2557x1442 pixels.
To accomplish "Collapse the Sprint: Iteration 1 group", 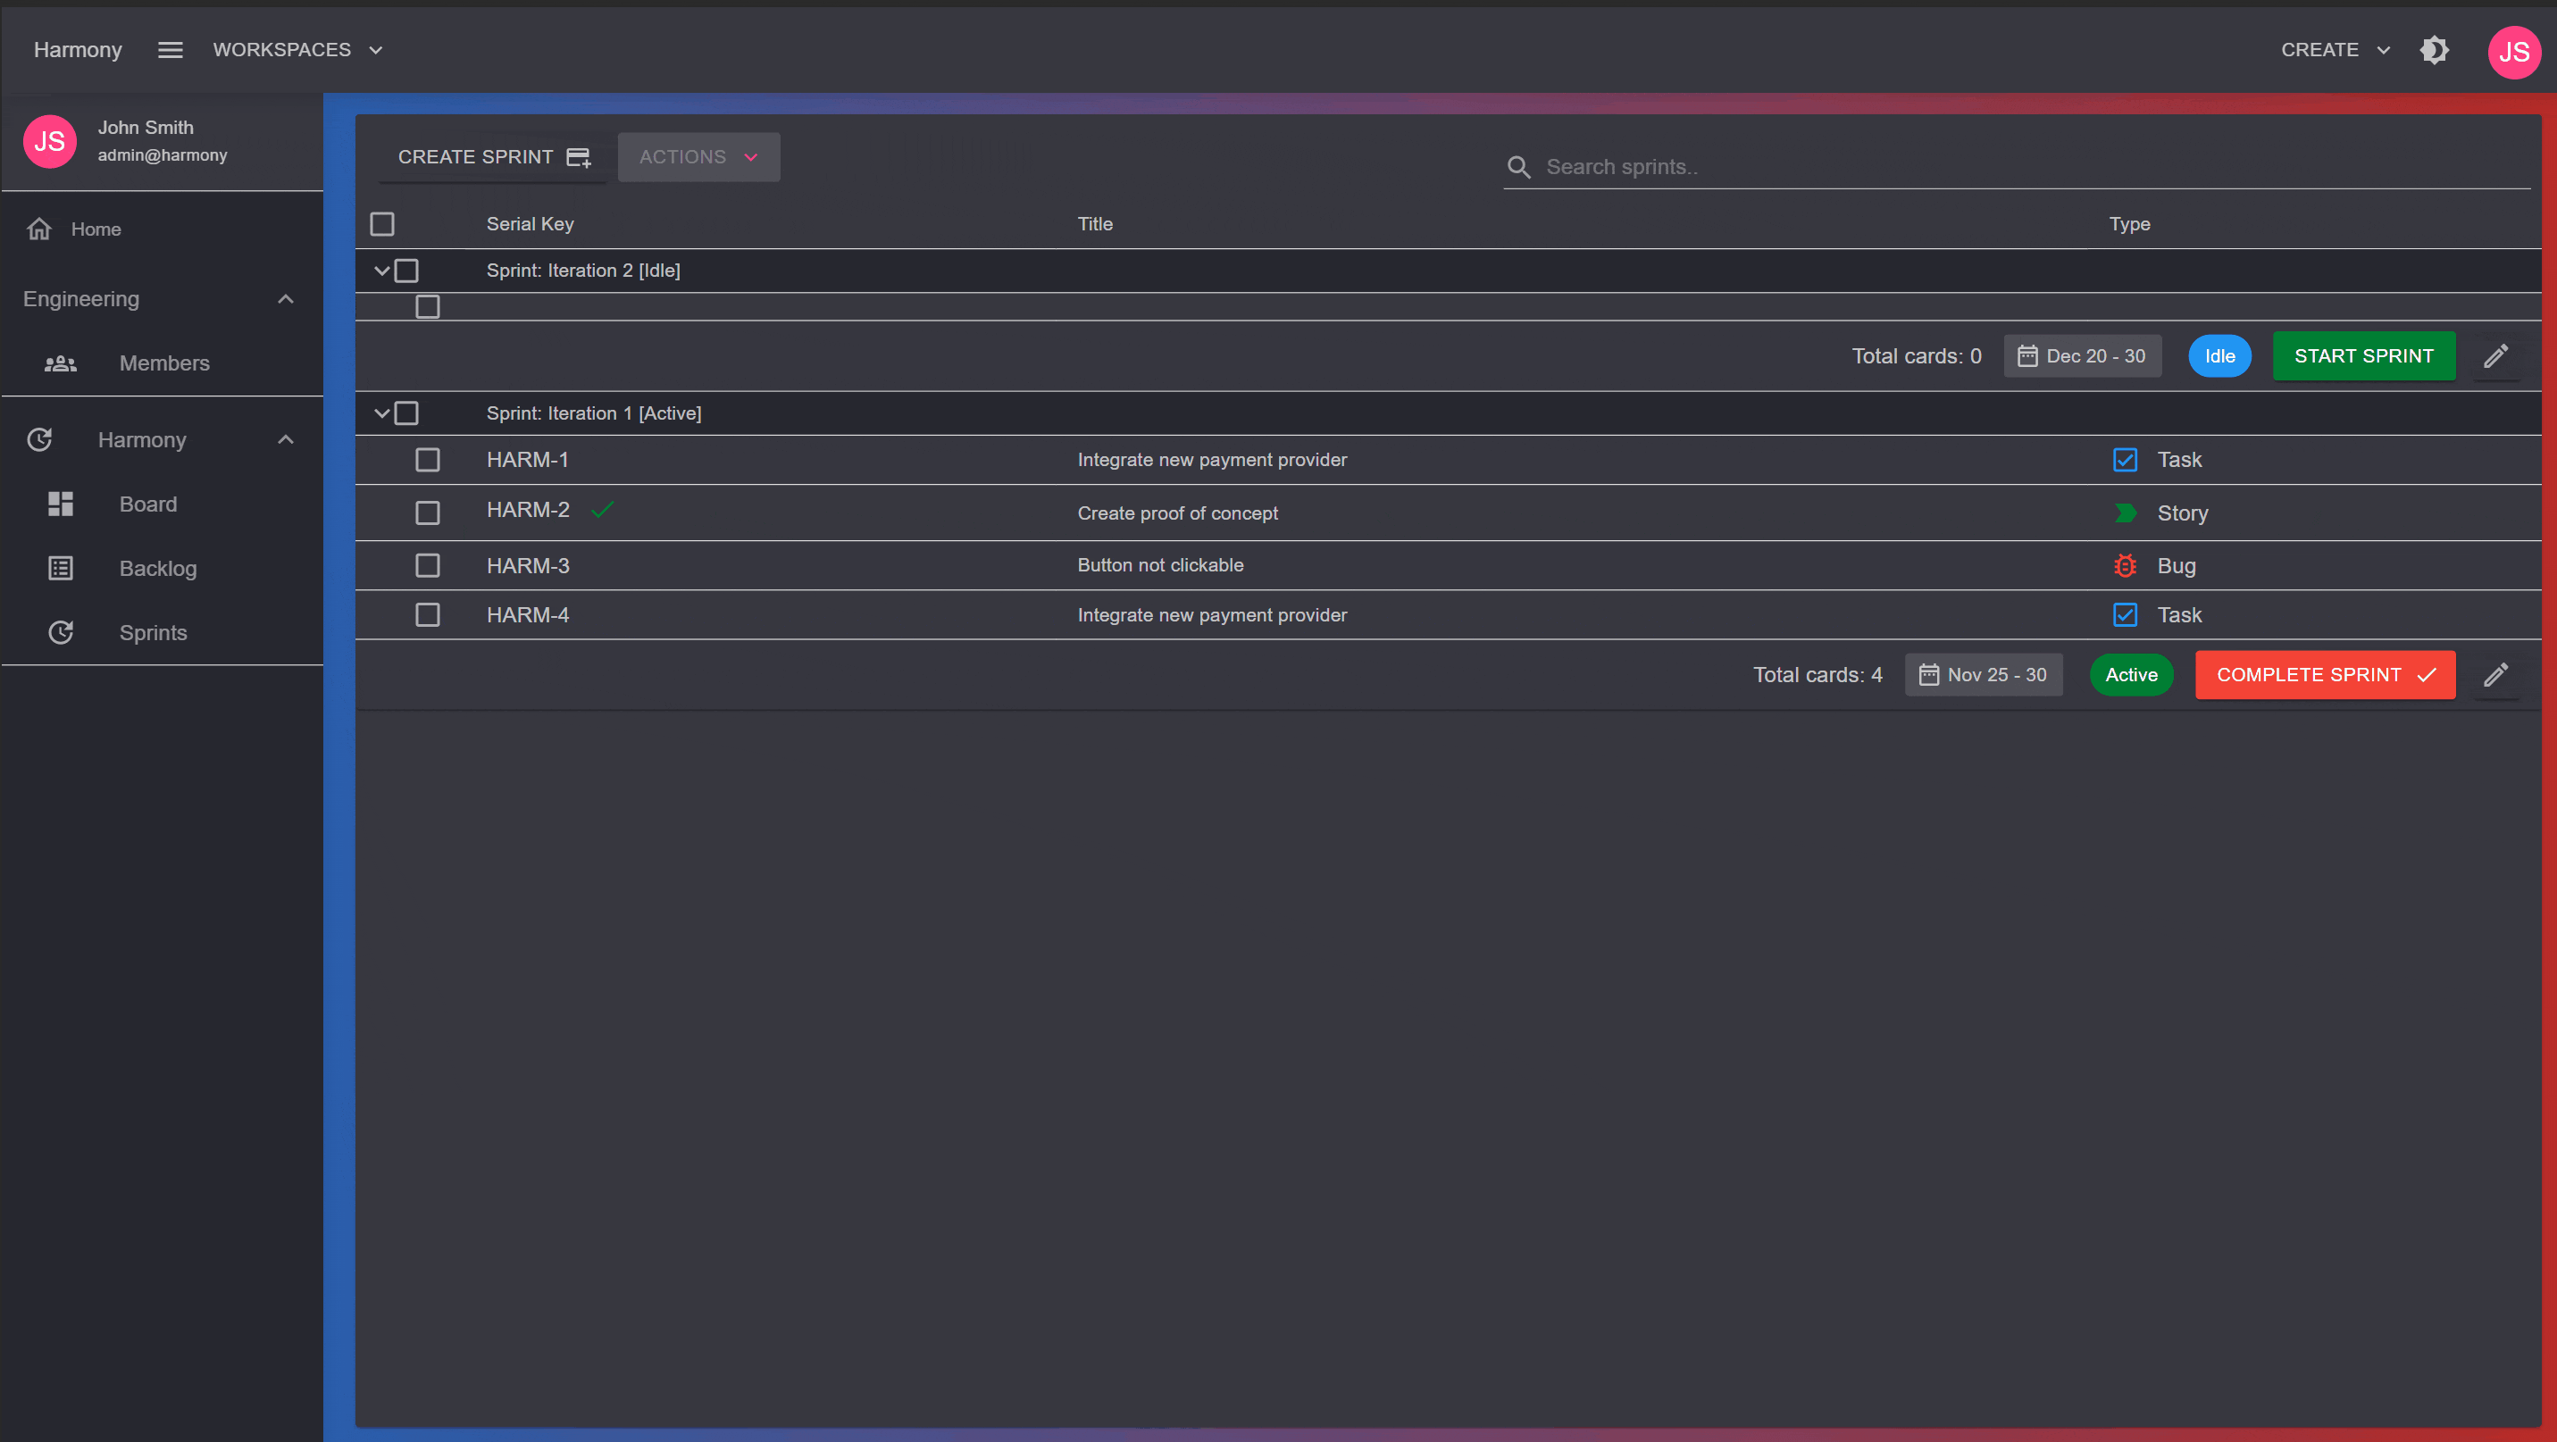I will coord(381,413).
